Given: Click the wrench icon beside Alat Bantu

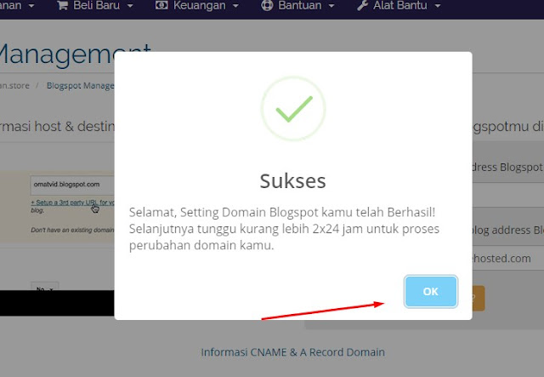Looking at the screenshot, I should [362, 5].
